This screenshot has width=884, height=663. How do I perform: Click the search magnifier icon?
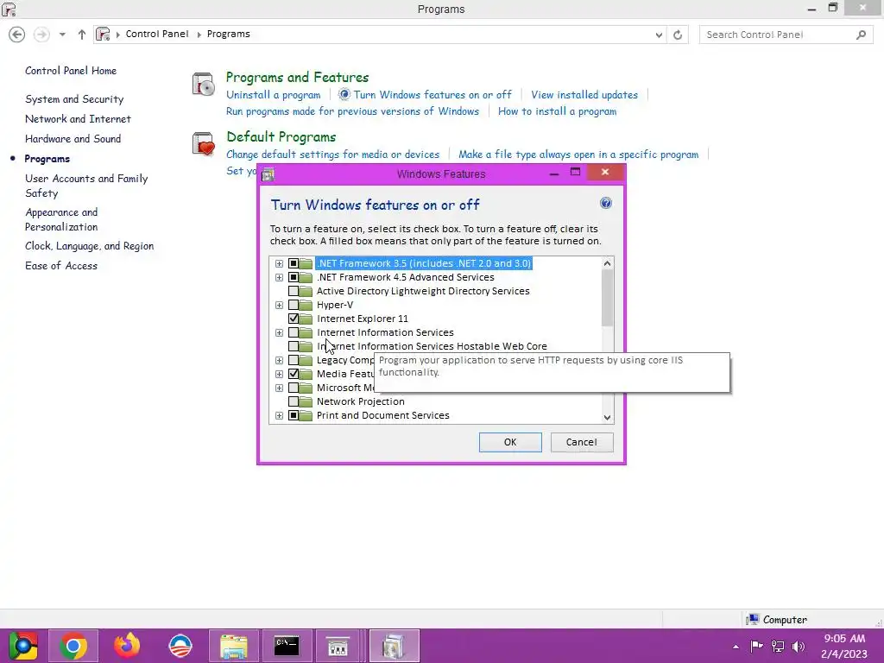(x=861, y=35)
